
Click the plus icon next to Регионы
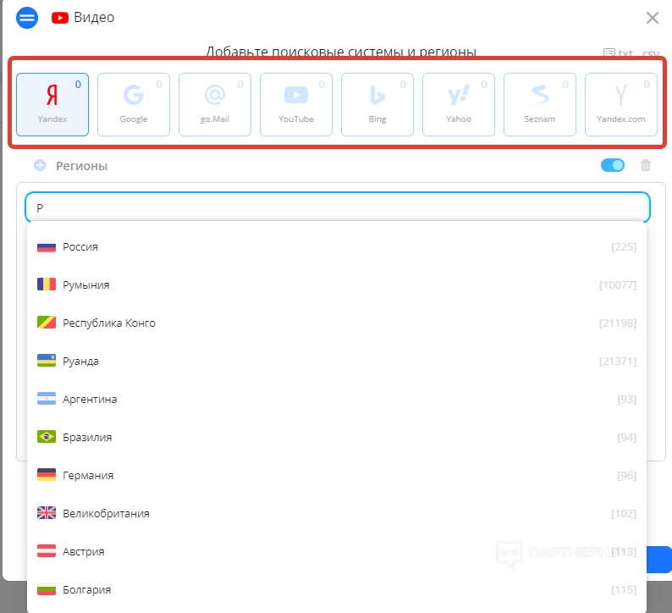click(40, 165)
